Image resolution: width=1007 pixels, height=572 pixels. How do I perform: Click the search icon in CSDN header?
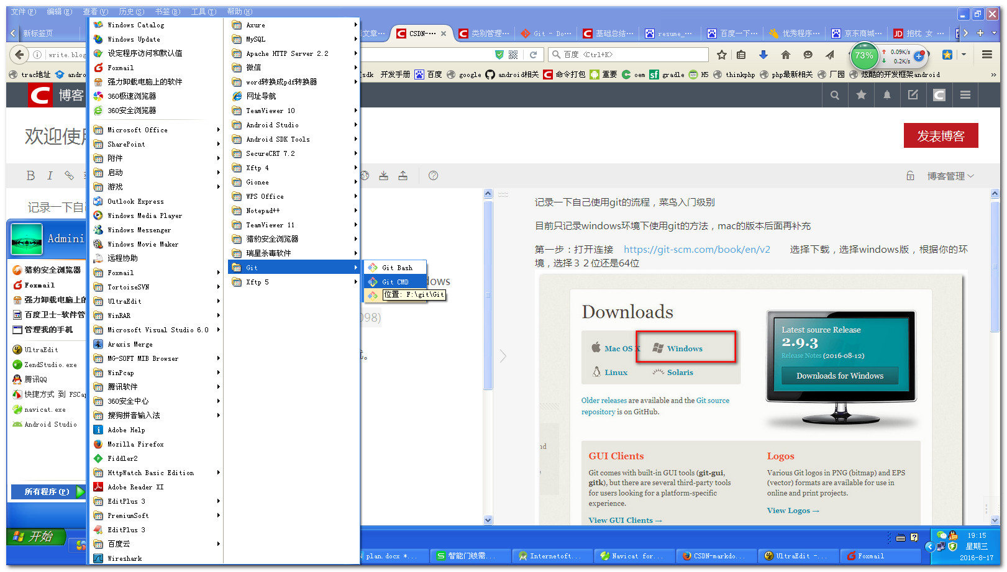coord(835,95)
